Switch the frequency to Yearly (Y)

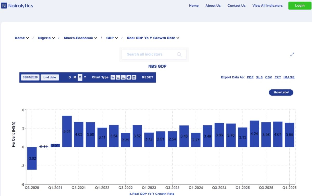(x=85, y=77)
